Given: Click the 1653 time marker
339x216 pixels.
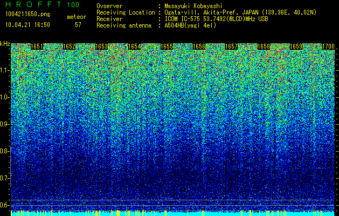Looking at the screenshot, I should (102, 46).
